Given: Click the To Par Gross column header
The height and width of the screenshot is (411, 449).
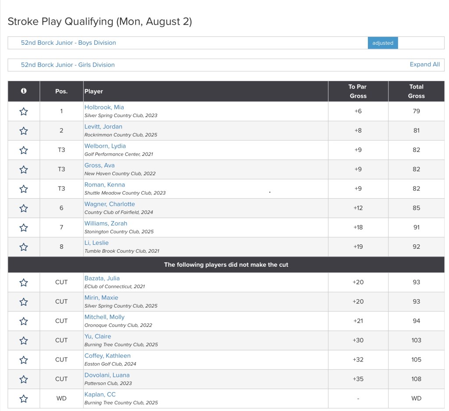Looking at the screenshot, I should coord(358,91).
